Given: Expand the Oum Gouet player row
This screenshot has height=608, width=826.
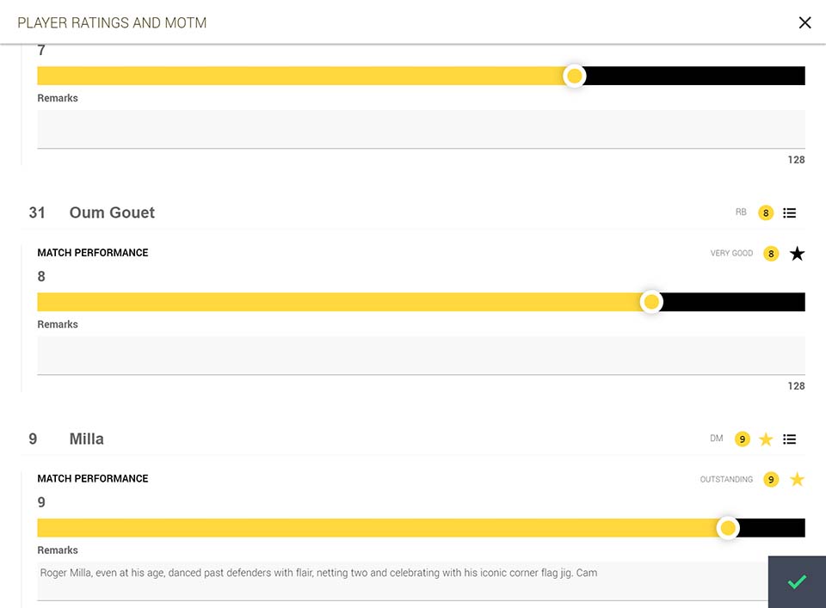Looking at the screenshot, I should [413, 212].
